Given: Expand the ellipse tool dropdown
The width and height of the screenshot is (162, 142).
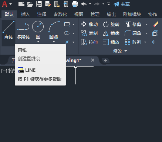Looking at the screenshot, I should tap(73, 33).
